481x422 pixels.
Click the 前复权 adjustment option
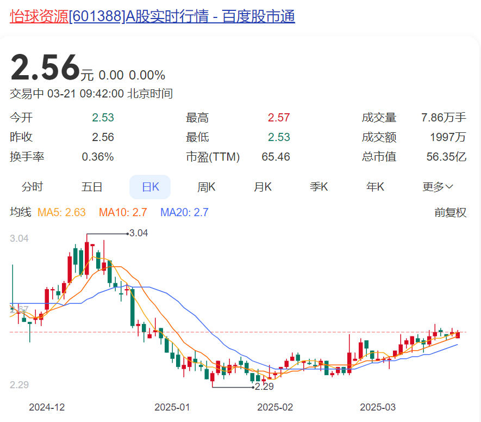451,212
